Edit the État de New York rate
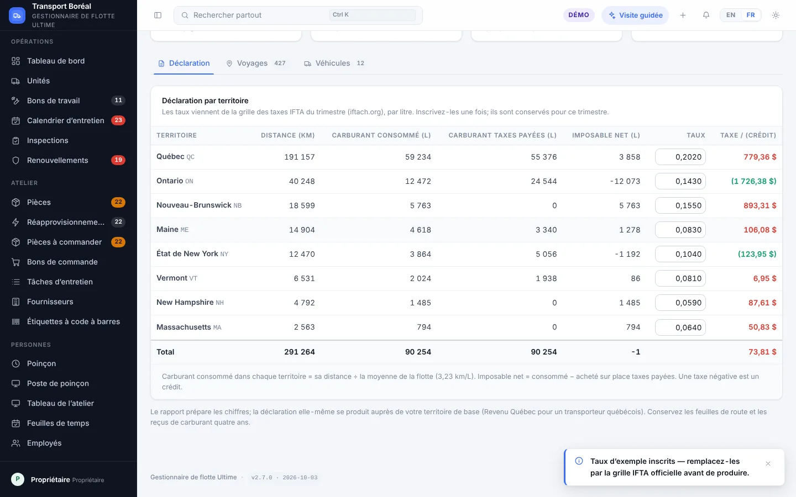796x497 pixels. 680,254
